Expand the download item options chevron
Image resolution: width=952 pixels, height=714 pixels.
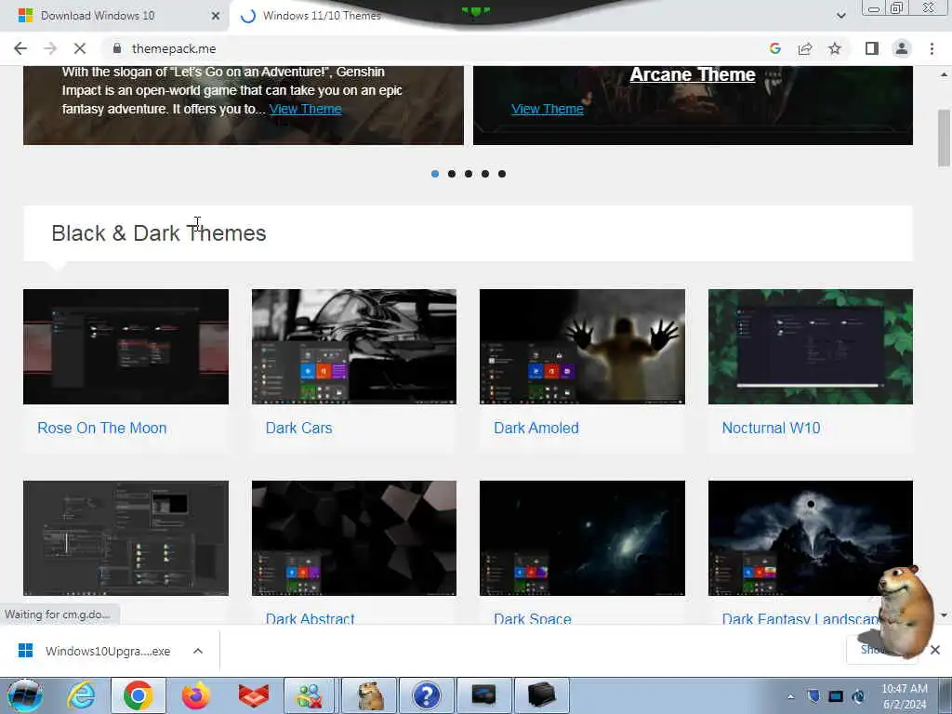click(198, 651)
